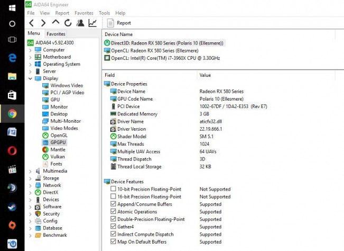Expand the Benchmark tree node

click(30, 236)
